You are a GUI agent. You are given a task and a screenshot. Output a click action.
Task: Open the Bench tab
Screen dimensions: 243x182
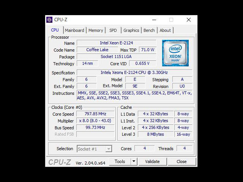point(149,30)
